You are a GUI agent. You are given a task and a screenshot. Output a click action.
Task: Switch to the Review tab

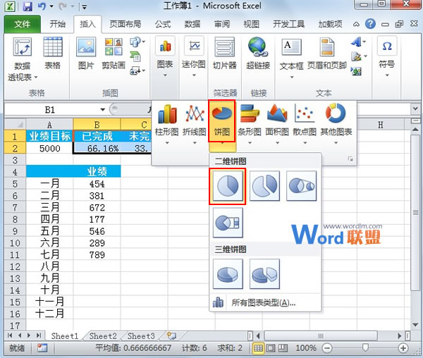pyautogui.click(x=222, y=24)
